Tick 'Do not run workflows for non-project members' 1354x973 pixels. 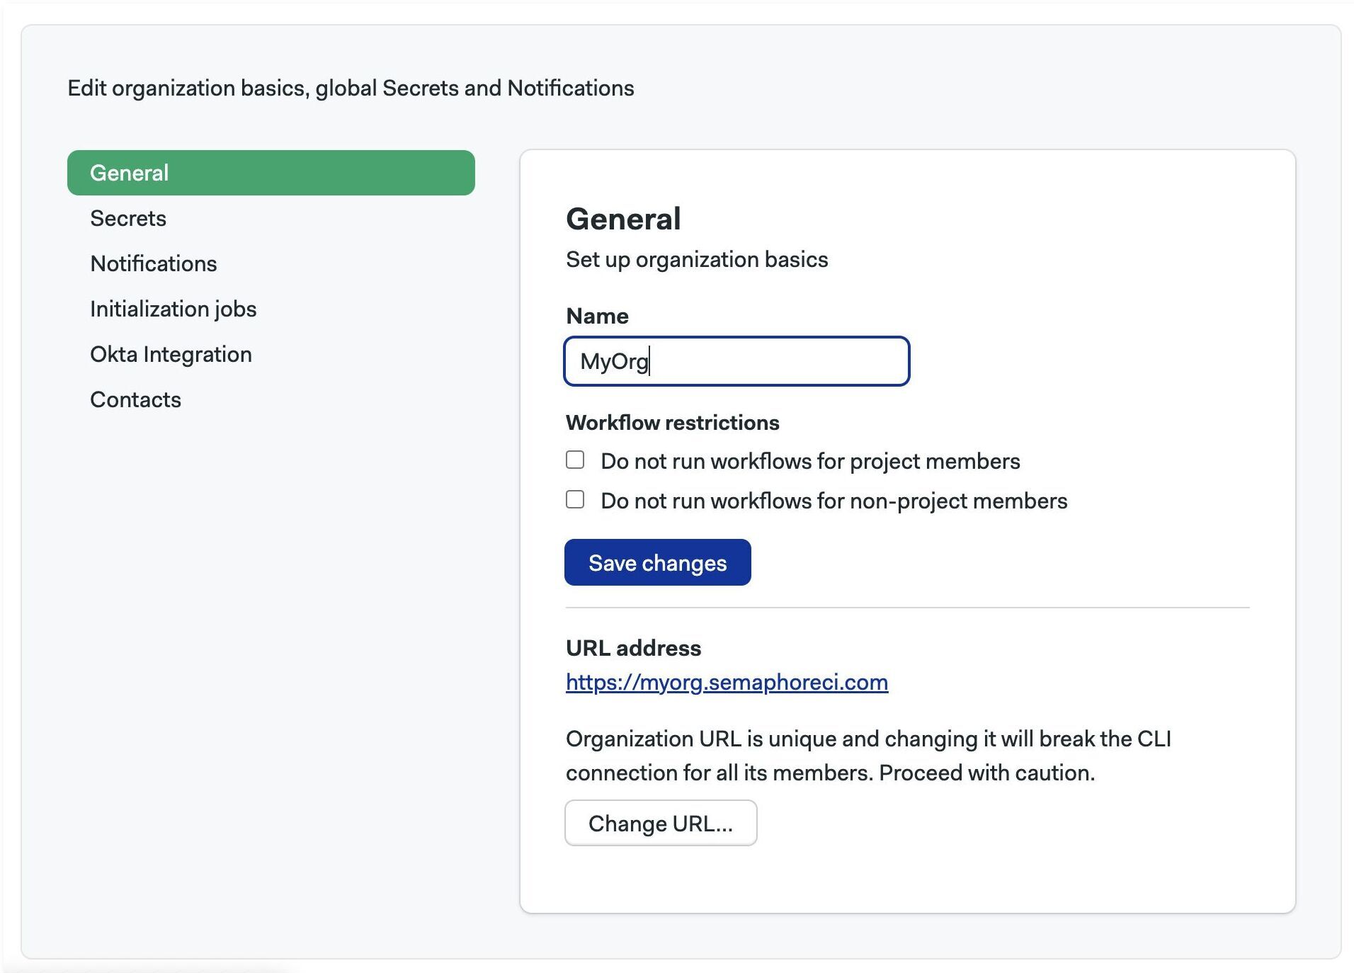click(x=575, y=500)
